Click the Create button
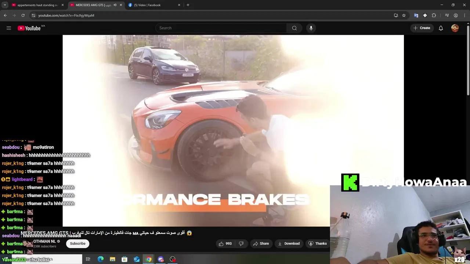 tap(422, 28)
